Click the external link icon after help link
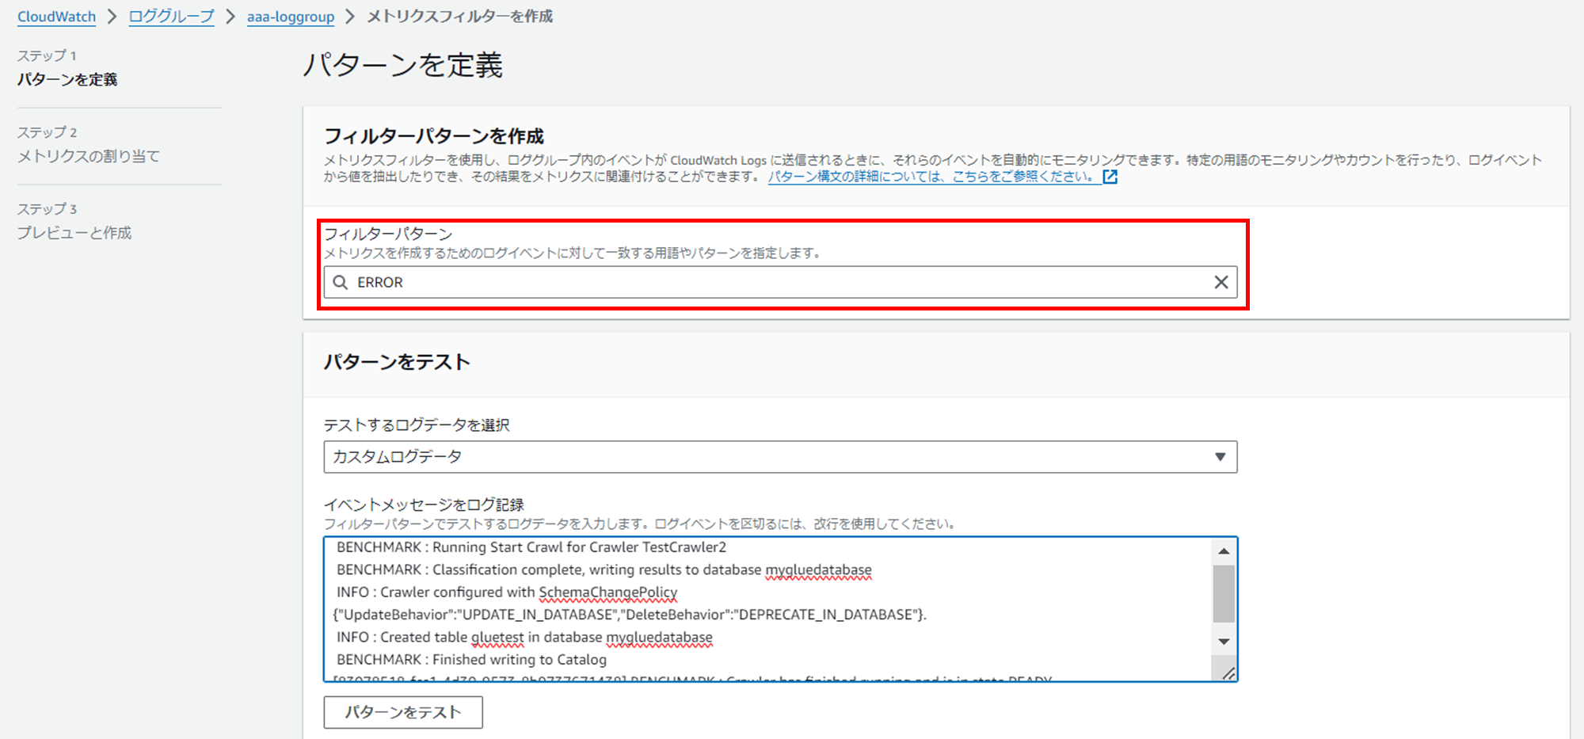The image size is (1584, 739). (x=1110, y=177)
